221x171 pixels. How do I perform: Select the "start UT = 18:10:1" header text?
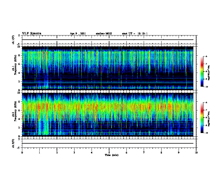point(135,34)
